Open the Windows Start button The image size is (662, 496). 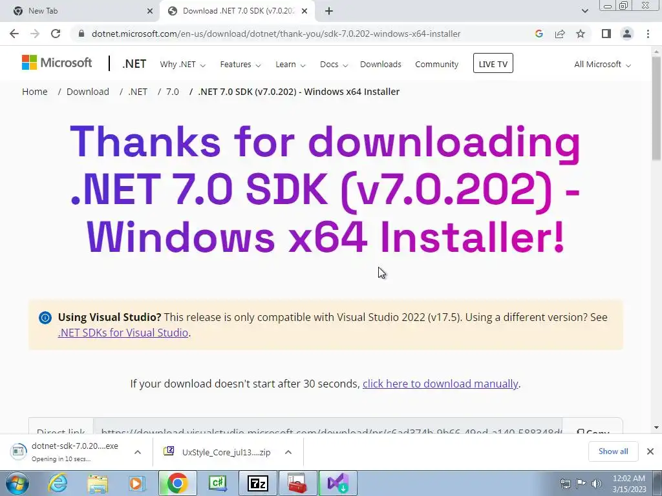tap(17, 483)
